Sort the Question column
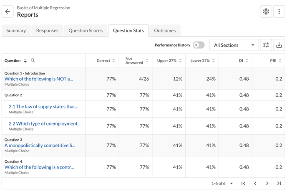This screenshot has height=192, width=287. coord(25,61)
